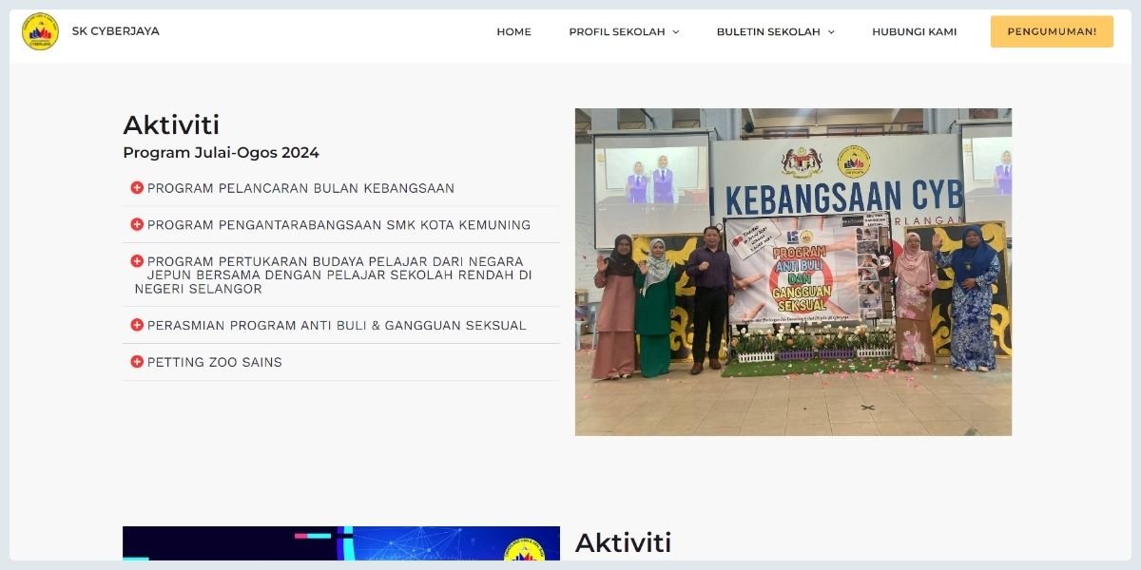Click the SK Cyberjaya school logo
The height and width of the screenshot is (570, 1141).
coord(40,31)
